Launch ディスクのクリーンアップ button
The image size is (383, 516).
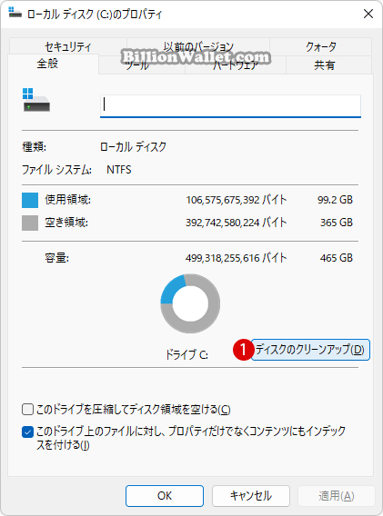coord(310,350)
